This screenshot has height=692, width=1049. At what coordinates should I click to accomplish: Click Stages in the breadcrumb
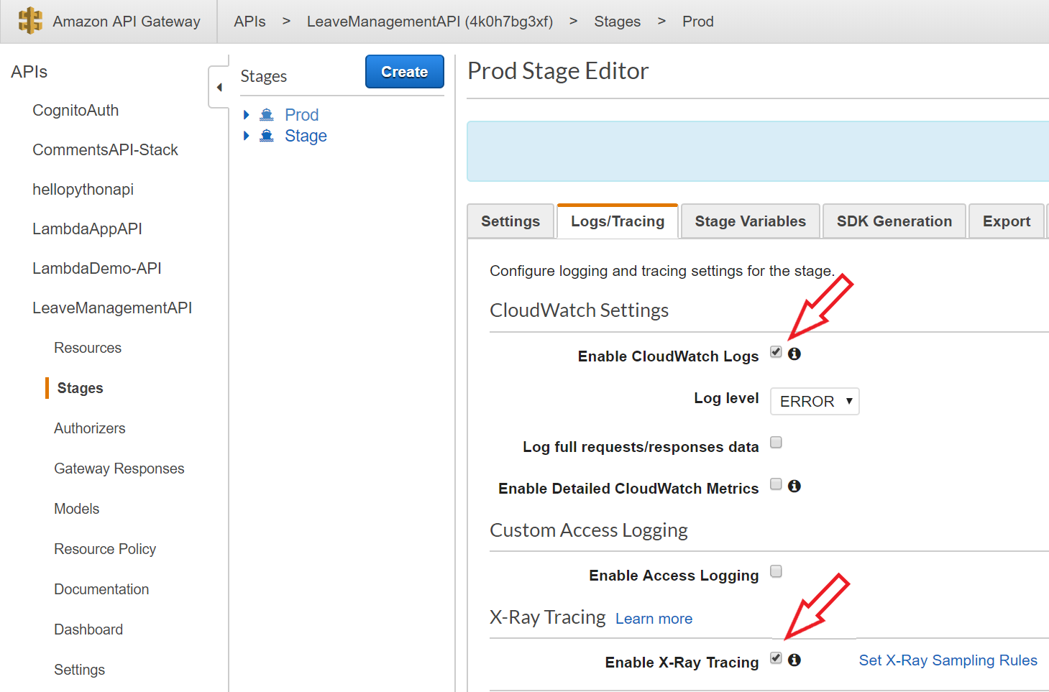[617, 22]
